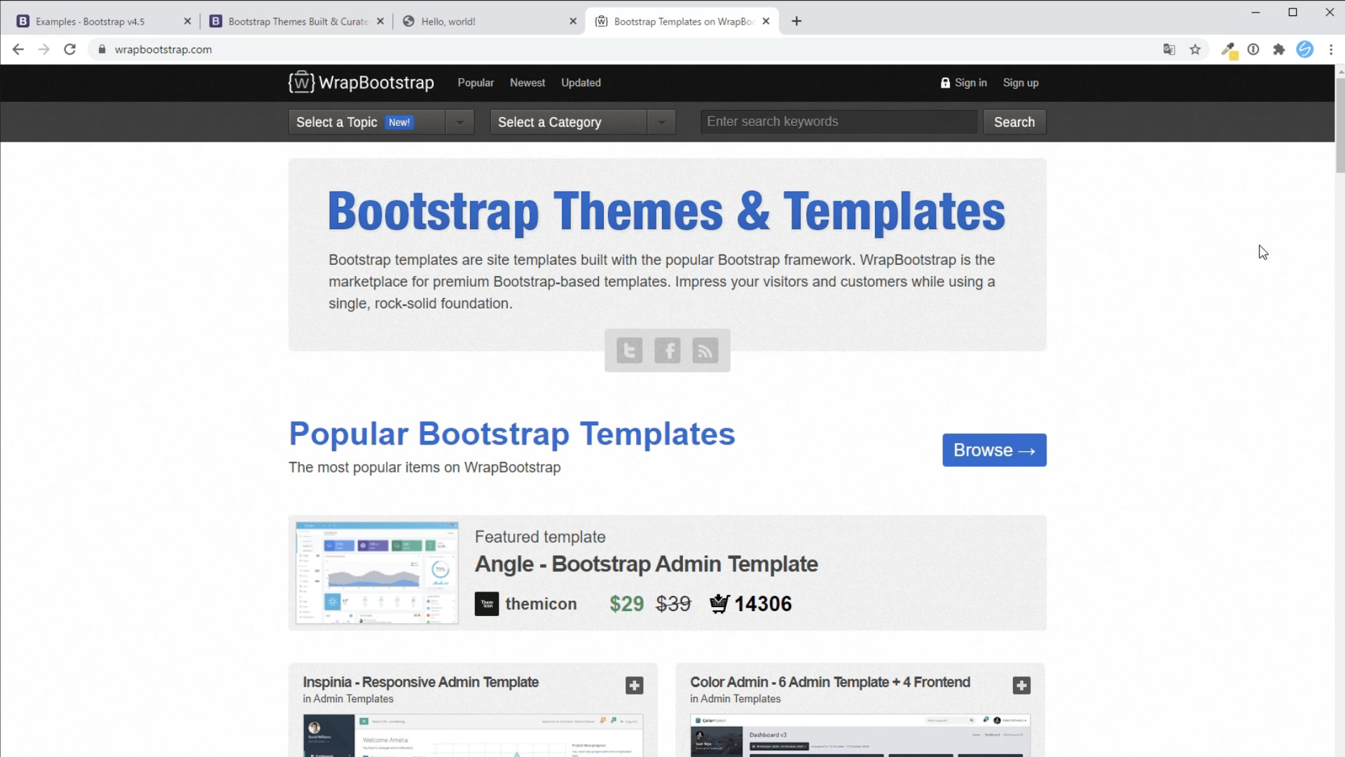Open the Angle template thumbnail
Viewport: 1345px width, 757px height.
(x=377, y=573)
